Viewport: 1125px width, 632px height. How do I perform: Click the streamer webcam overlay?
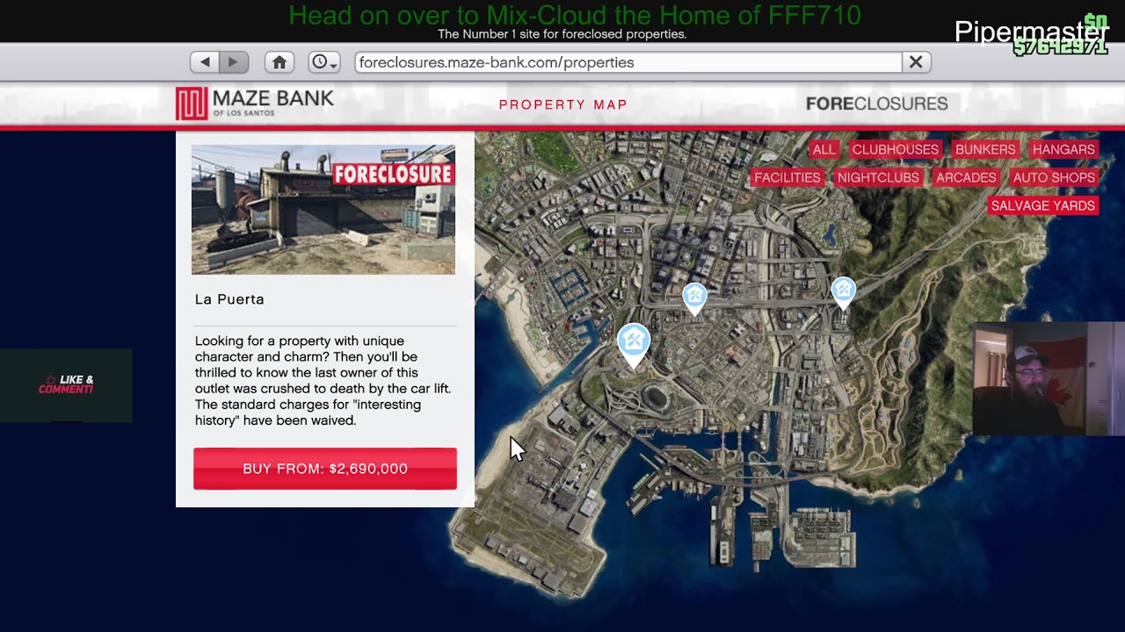click(x=1049, y=378)
